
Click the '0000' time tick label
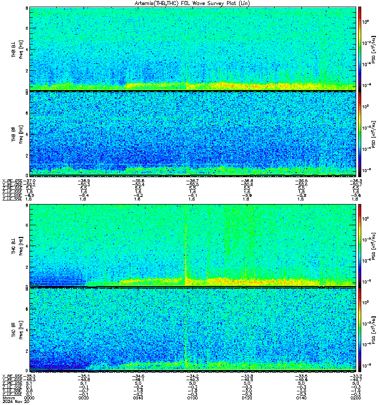coord(29,398)
